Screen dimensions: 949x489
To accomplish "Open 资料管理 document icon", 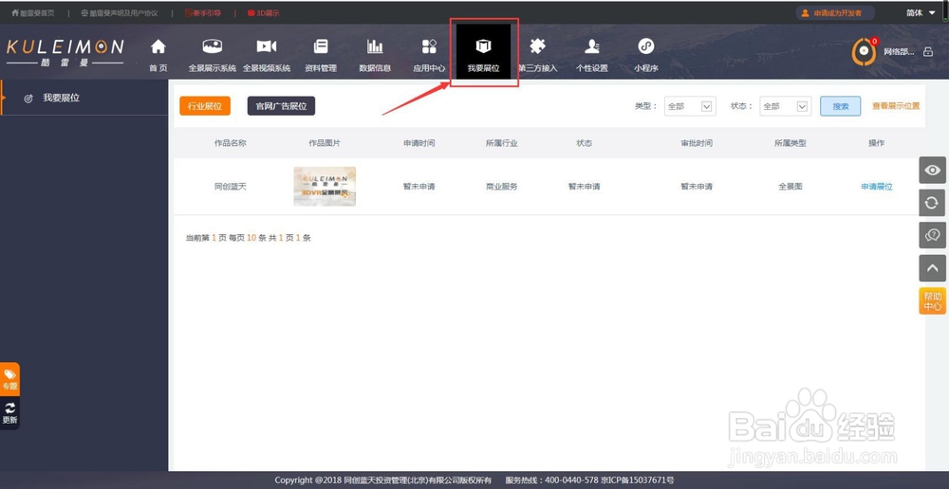I will point(320,46).
